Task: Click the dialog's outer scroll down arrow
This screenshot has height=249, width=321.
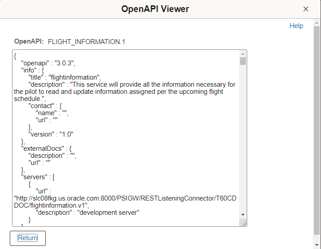Action: pyautogui.click(x=317, y=245)
